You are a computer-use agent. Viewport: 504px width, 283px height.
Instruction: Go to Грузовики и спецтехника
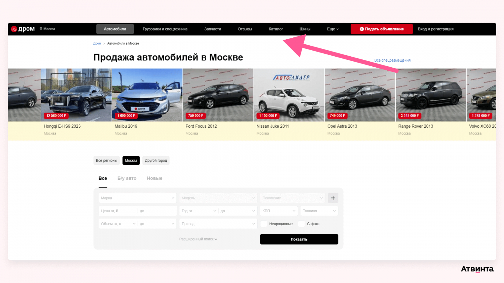[165, 29]
